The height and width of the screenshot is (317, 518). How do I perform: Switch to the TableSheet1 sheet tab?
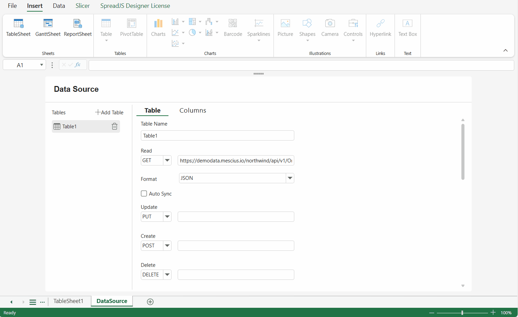(68, 301)
